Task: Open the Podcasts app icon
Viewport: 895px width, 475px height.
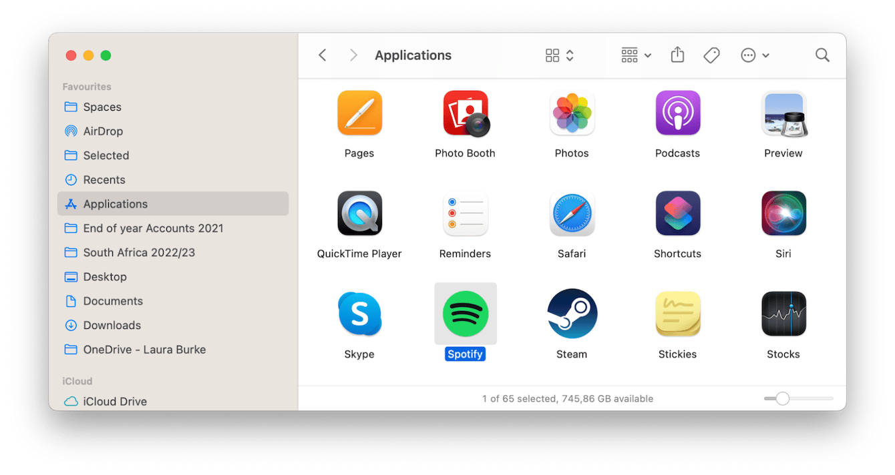Action: 677,113
